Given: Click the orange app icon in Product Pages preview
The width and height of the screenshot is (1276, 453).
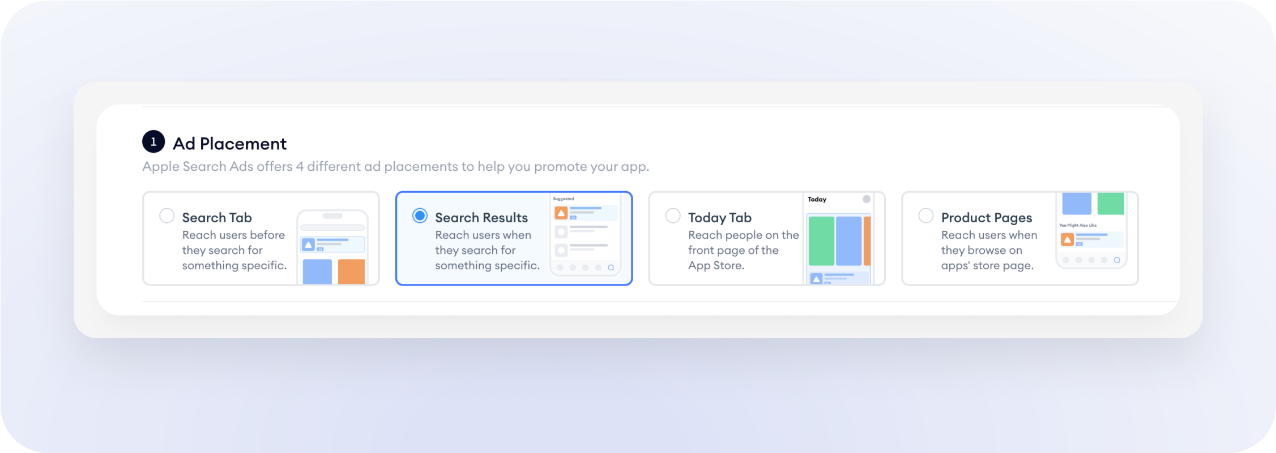Looking at the screenshot, I should 1067,240.
